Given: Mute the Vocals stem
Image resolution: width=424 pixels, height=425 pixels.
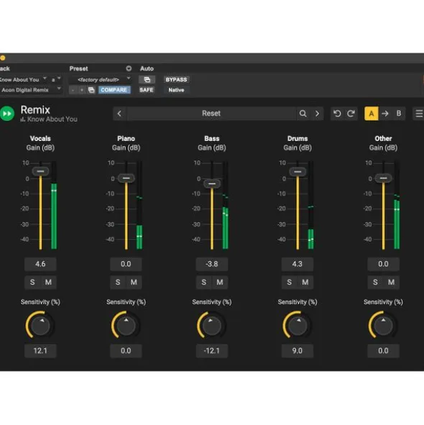Looking at the screenshot, I should tap(48, 282).
